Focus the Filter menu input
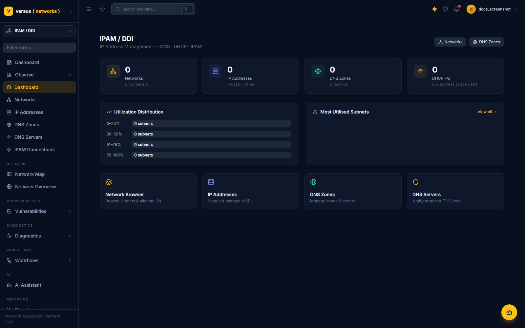 pos(39,48)
